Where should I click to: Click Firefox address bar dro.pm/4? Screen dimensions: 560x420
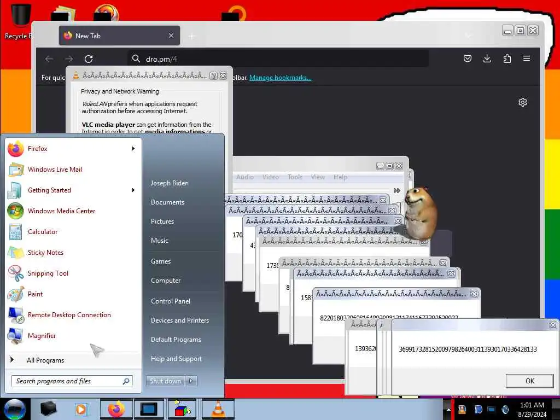pyautogui.click(x=278, y=59)
